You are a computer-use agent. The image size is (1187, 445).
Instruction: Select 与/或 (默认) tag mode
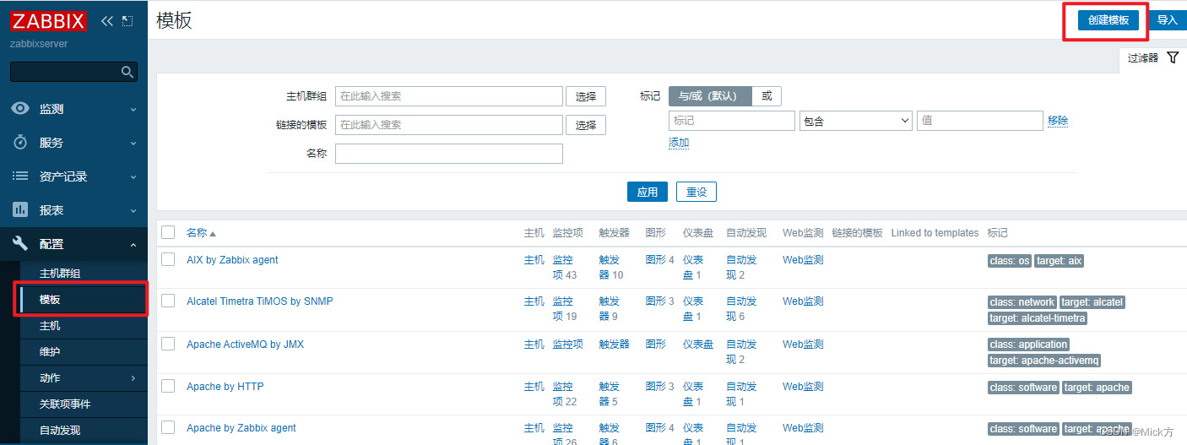710,96
